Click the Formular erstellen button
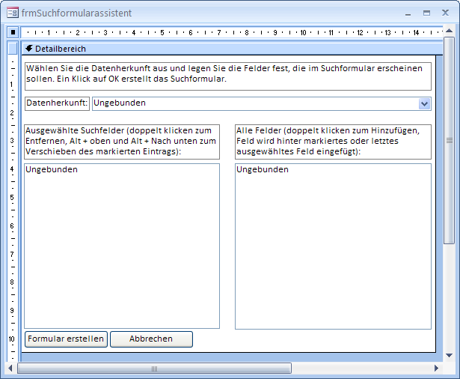 click(66, 339)
